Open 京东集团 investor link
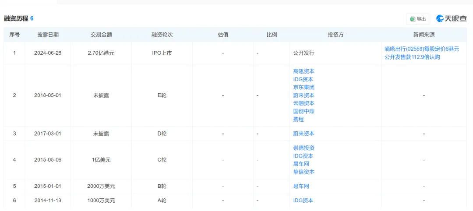The image size is (473, 211). coord(304,88)
